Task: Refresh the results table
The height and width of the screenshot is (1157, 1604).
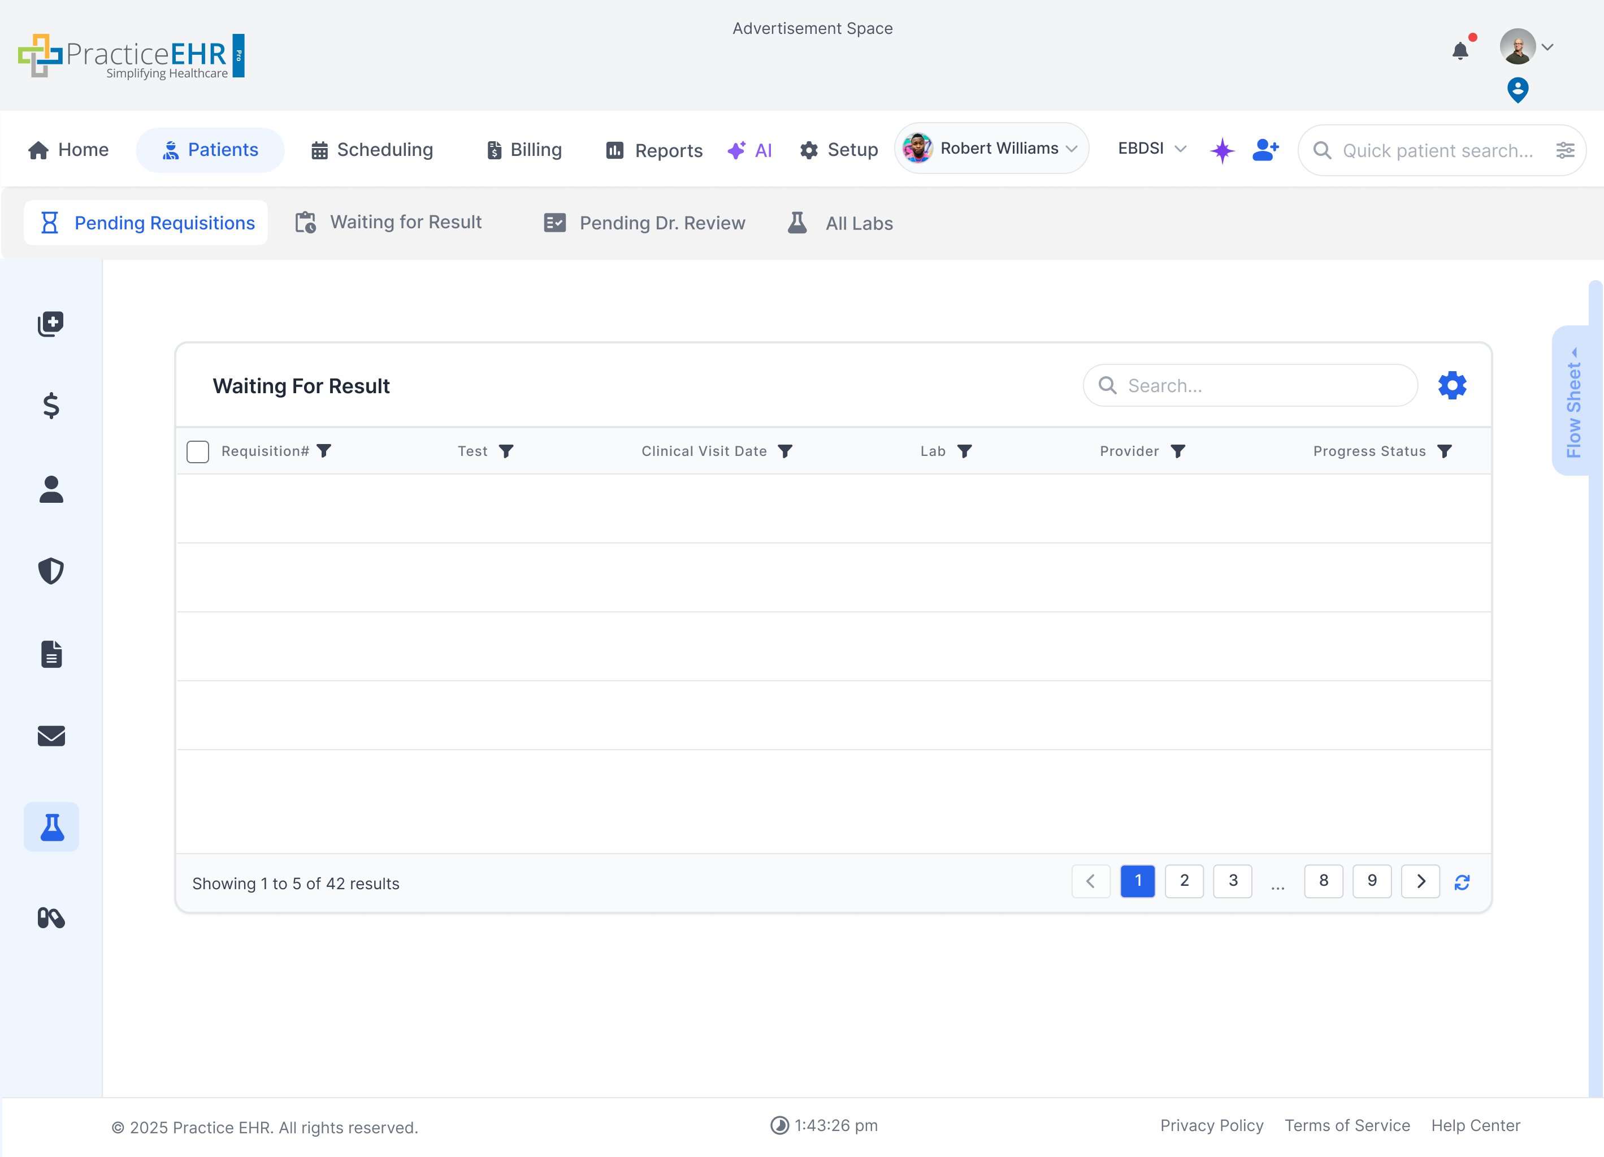Action: (x=1462, y=882)
